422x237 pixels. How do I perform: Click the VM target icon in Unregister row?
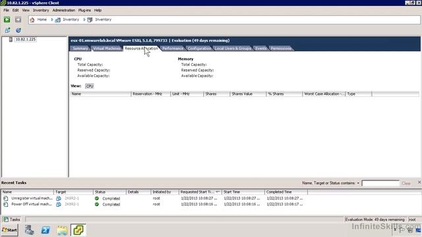[59, 198]
